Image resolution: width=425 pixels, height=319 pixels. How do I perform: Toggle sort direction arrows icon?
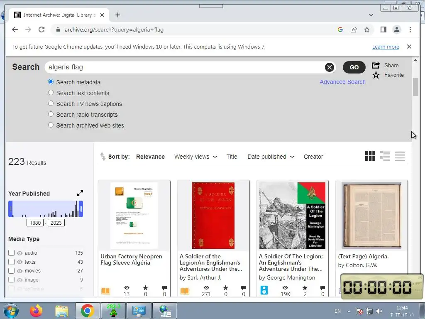pyautogui.click(x=103, y=157)
